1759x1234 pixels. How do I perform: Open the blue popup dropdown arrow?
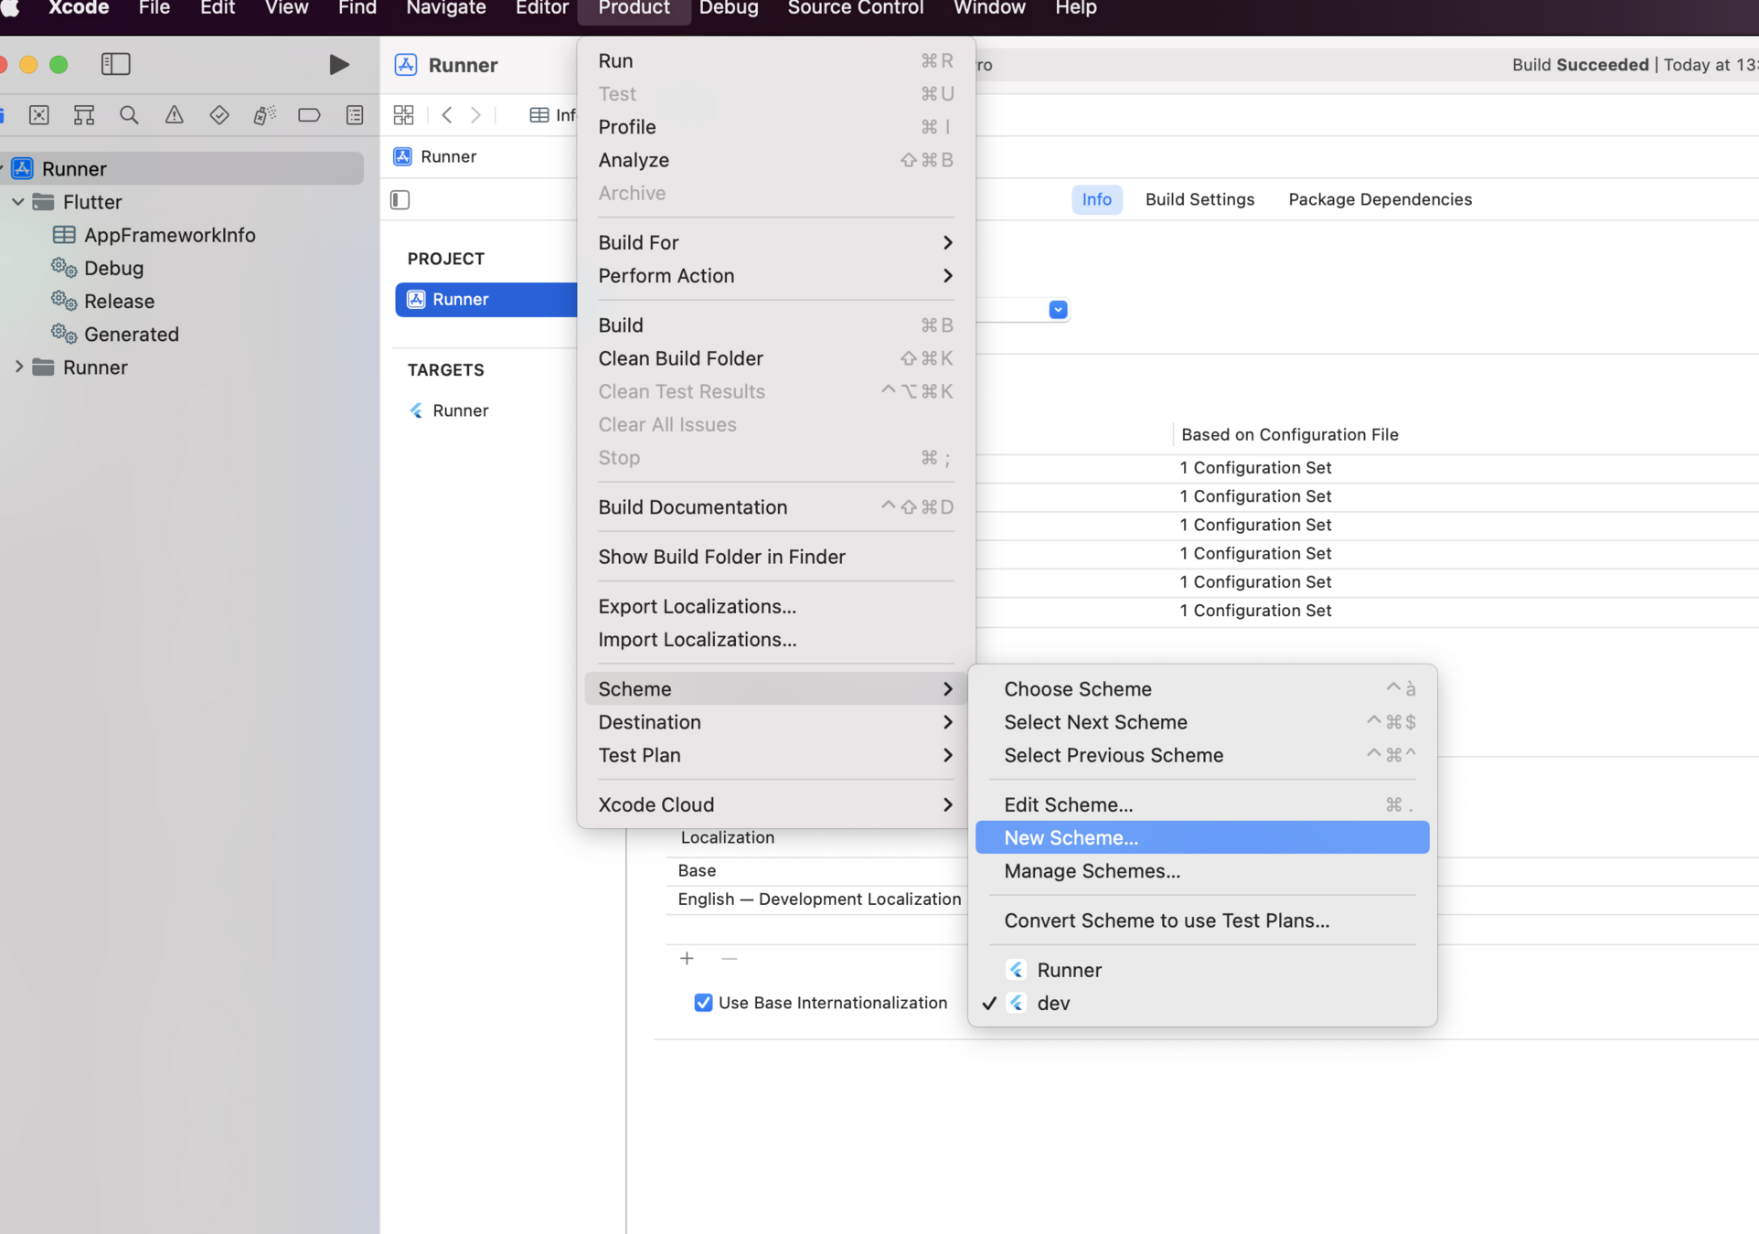coord(1058,310)
